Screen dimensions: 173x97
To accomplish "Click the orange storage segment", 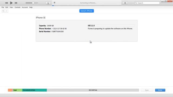I will tap(10, 90).
